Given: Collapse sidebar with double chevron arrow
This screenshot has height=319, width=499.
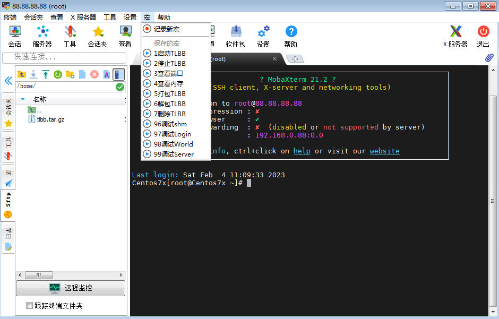Looking at the screenshot, I should tap(8, 81).
